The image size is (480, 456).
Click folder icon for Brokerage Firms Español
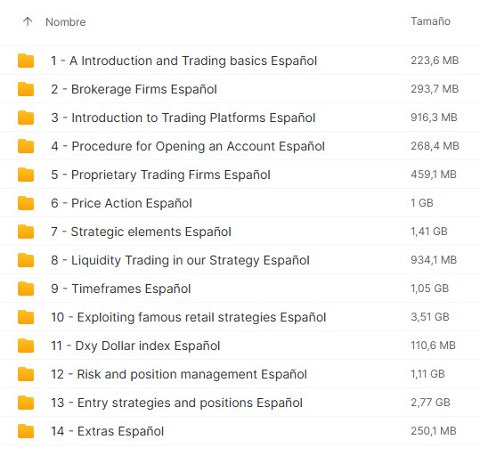coord(26,89)
